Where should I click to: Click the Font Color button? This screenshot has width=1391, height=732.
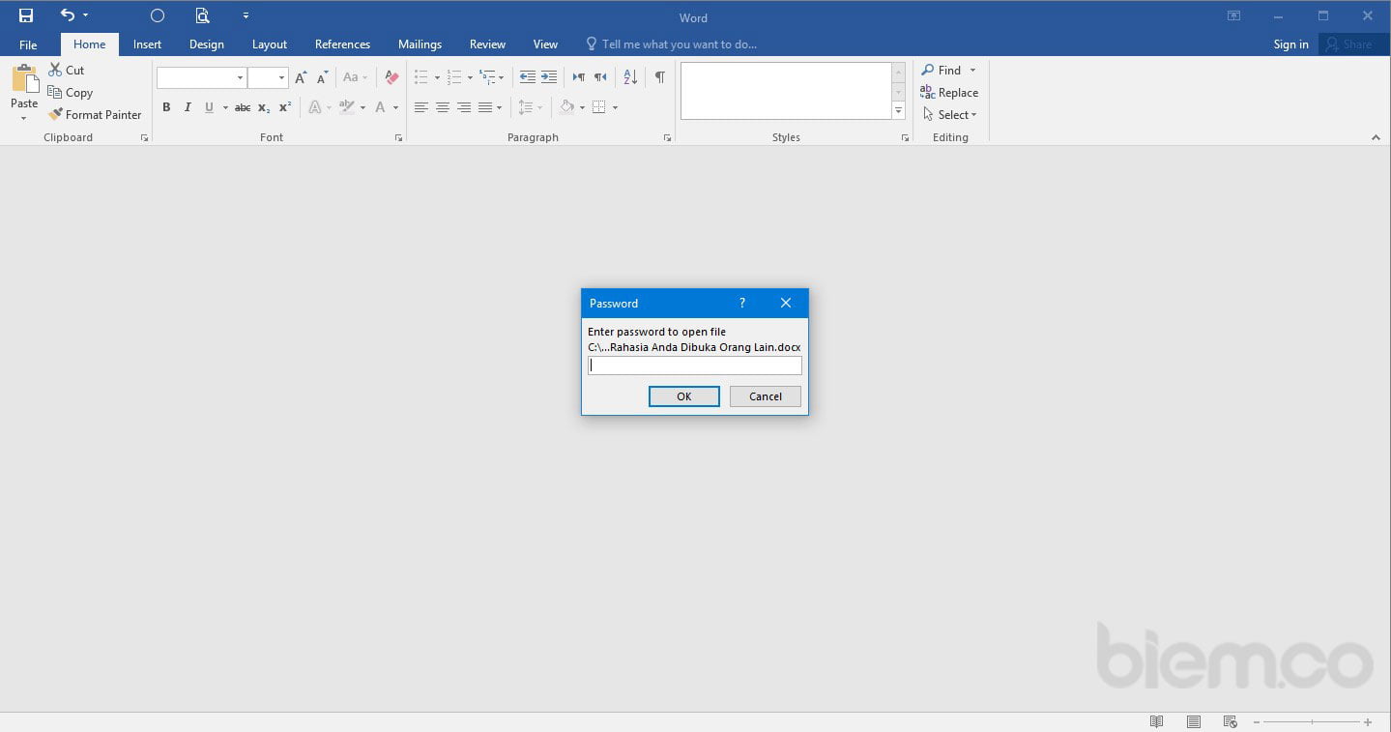[381, 107]
